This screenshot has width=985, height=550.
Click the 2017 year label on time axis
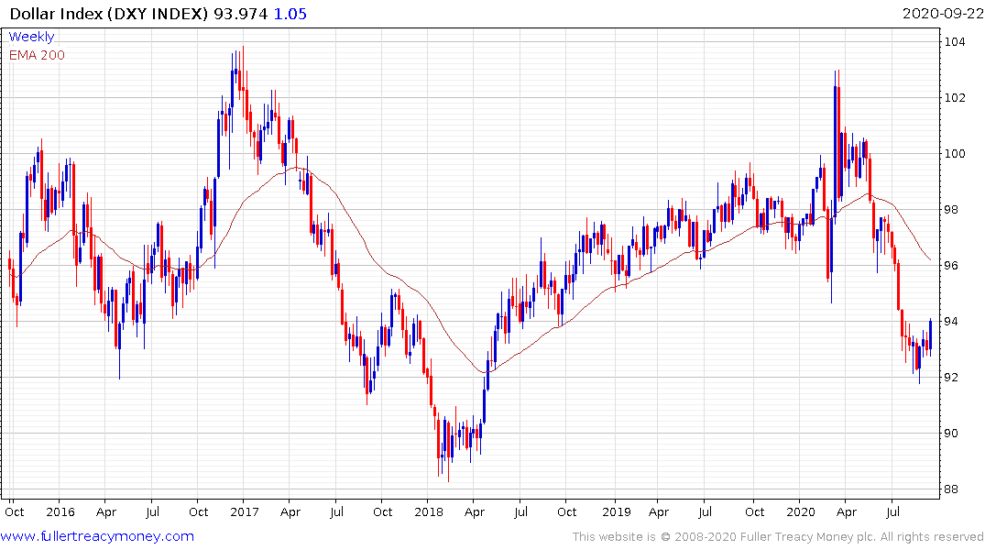click(245, 511)
